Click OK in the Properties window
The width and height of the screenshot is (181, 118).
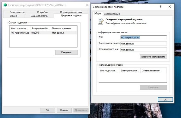click(47, 110)
